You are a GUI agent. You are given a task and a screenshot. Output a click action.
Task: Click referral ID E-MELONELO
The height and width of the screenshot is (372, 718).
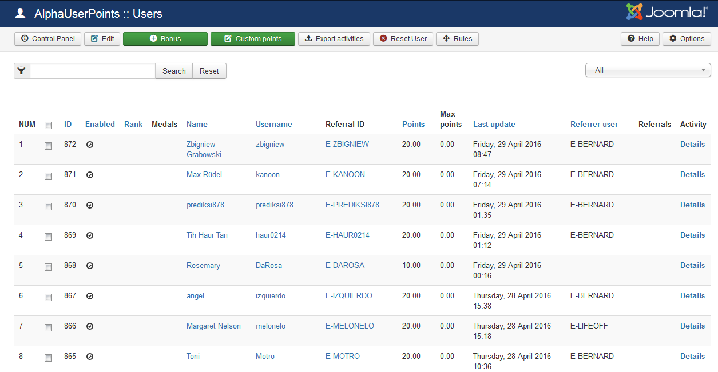[x=350, y=326]
